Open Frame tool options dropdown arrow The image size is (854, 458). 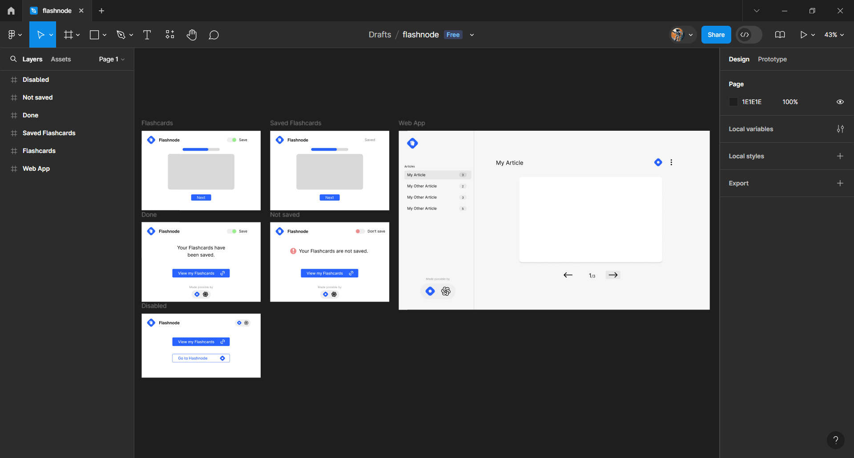pyautogui.click(x=78, y=35)
